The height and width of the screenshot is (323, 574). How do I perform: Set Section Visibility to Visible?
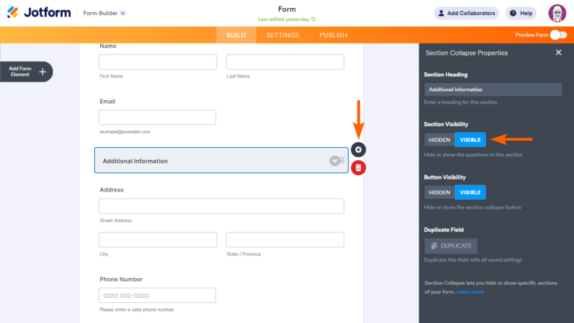470,140
